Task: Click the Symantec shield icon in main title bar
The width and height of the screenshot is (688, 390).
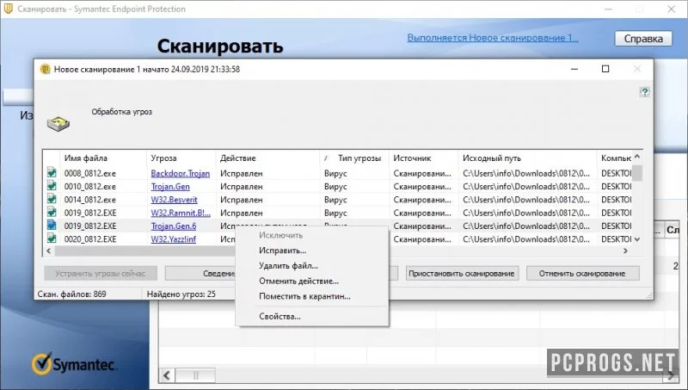Action: coord(9,9)
